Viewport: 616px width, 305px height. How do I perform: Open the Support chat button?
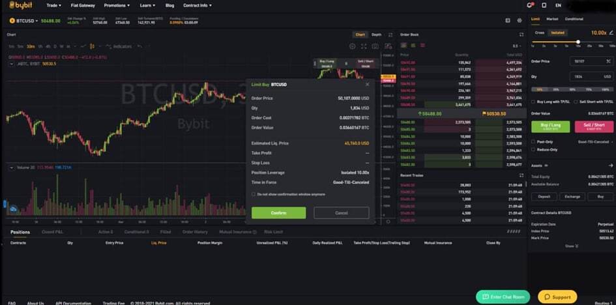[557, 297]
